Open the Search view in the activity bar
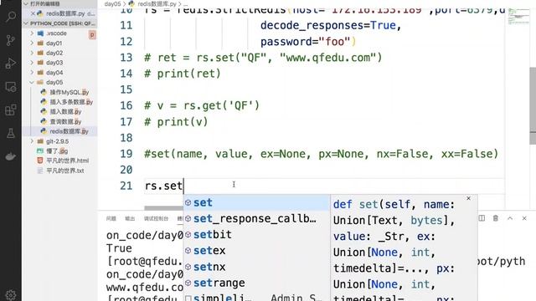Viewport: 536px width, 301px height. click(x=11, y=16)
